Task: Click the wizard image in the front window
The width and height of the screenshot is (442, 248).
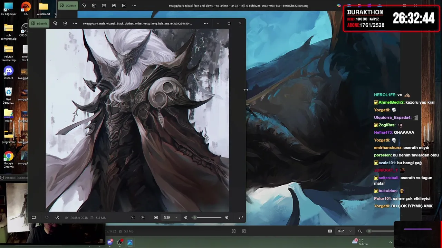Action: (x=137, y=120)
